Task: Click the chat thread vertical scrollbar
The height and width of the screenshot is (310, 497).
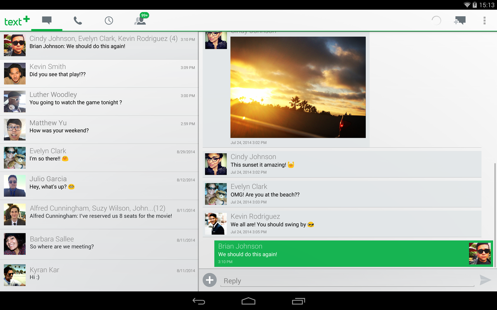Action: [x=494, y=215]
